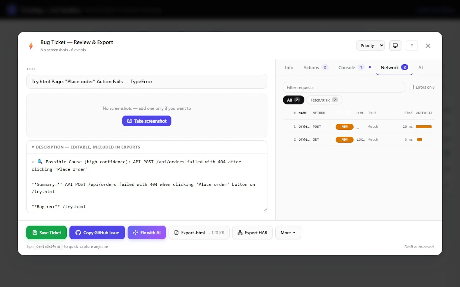Click Save Ticket button
460x287 pixels.
[46, 232]
